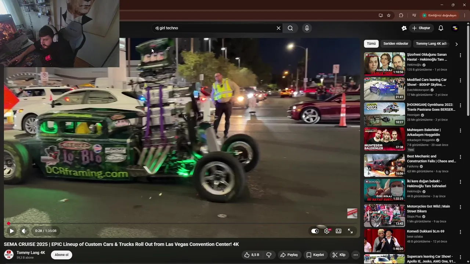Enter fullscreen mode
Screen dimensions: 470x264
click(350, 231)
